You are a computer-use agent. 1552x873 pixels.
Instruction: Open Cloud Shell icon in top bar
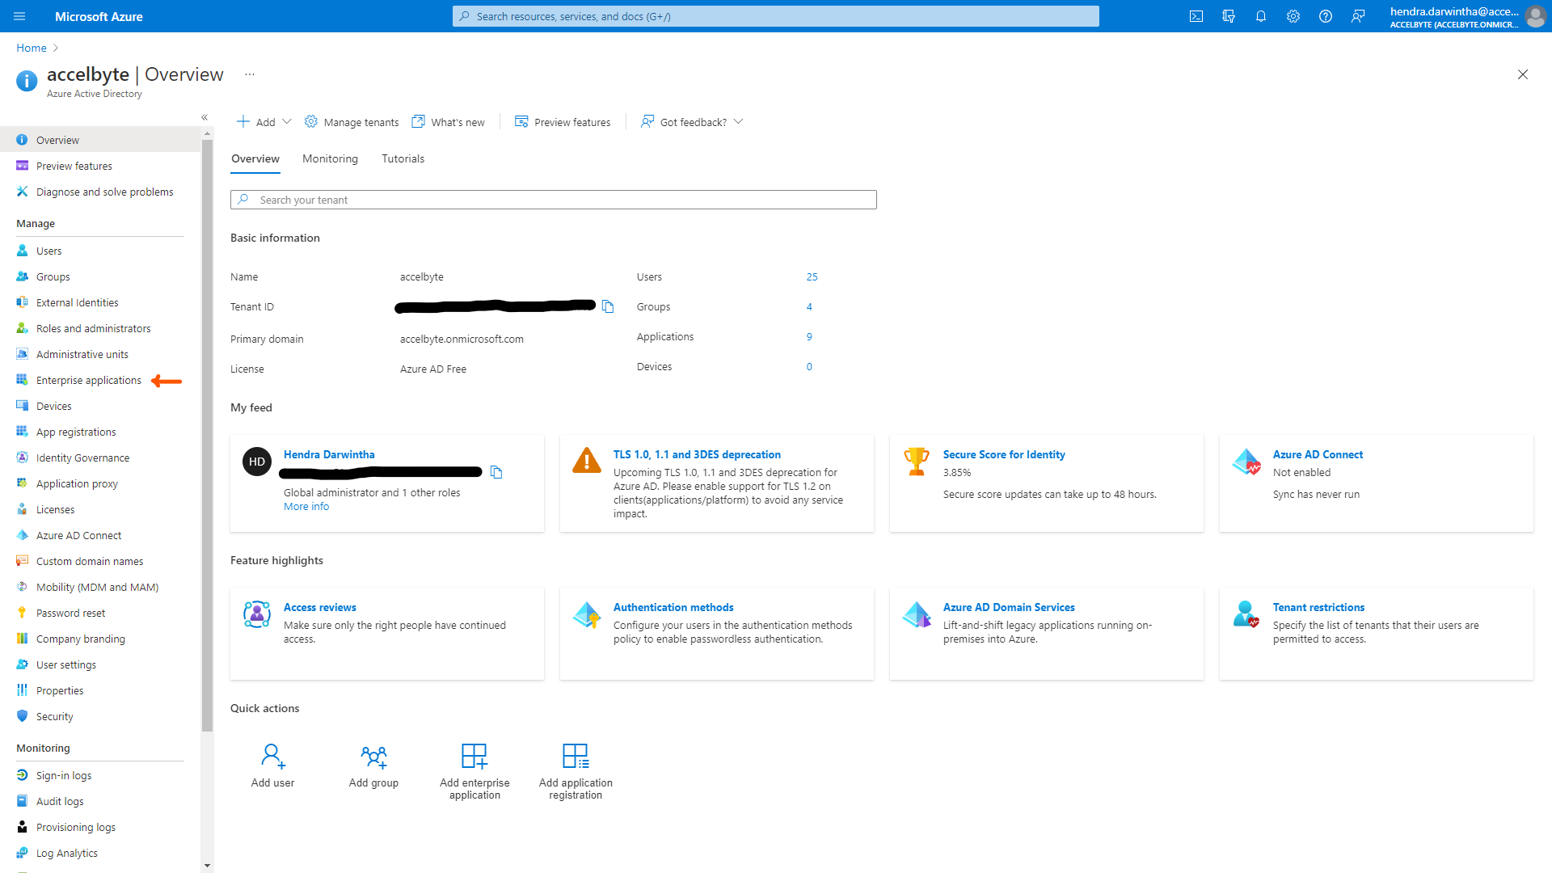(1196, 16)
